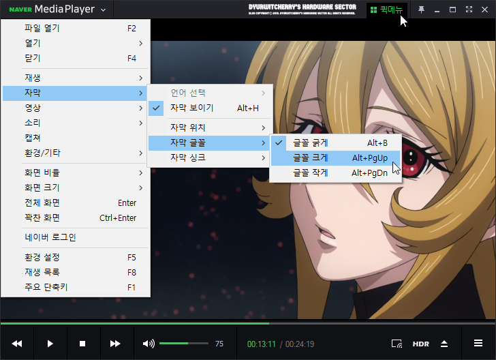Screen dimensions: 496x360
Task: Choose 닫기 from the menu
Action: coord(76,58)
